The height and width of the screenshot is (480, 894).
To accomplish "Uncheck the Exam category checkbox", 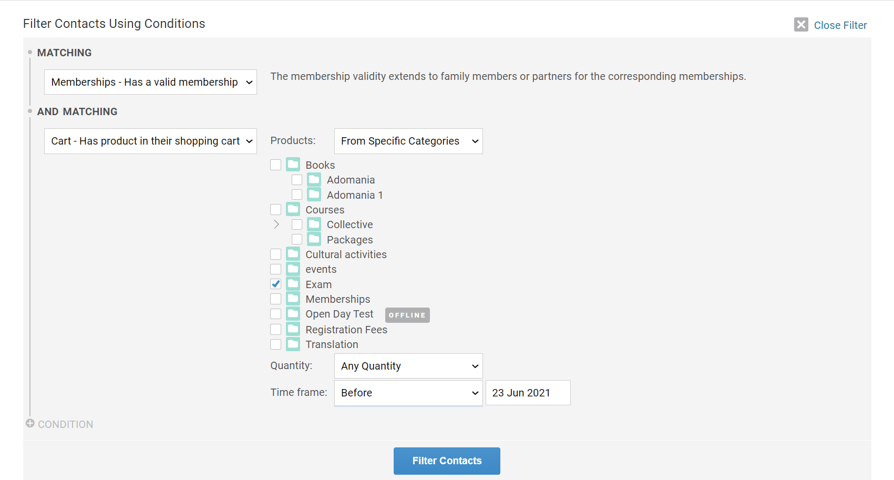I will tap(275, 284).
